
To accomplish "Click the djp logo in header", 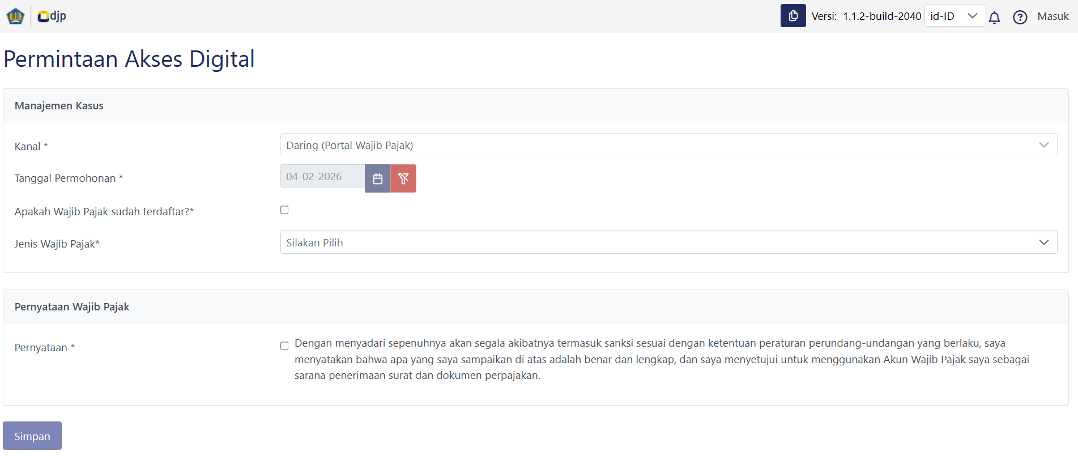I will (52, 16).
